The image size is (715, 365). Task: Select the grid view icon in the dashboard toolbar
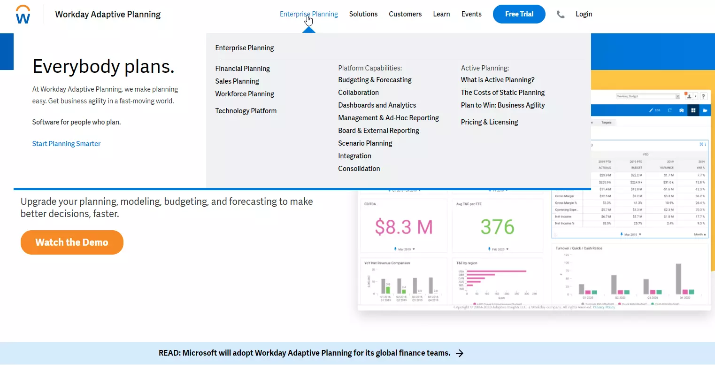pos(693,110)
